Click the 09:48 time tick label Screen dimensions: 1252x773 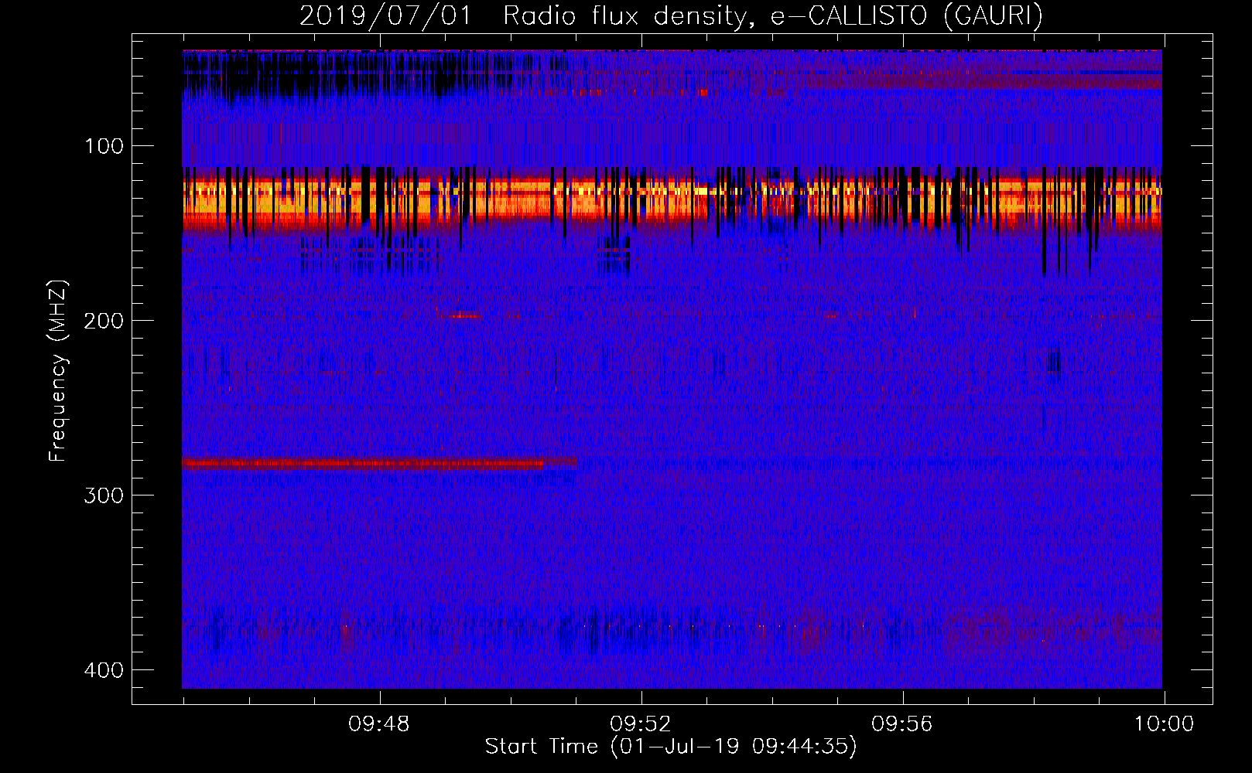coord(379,724)
